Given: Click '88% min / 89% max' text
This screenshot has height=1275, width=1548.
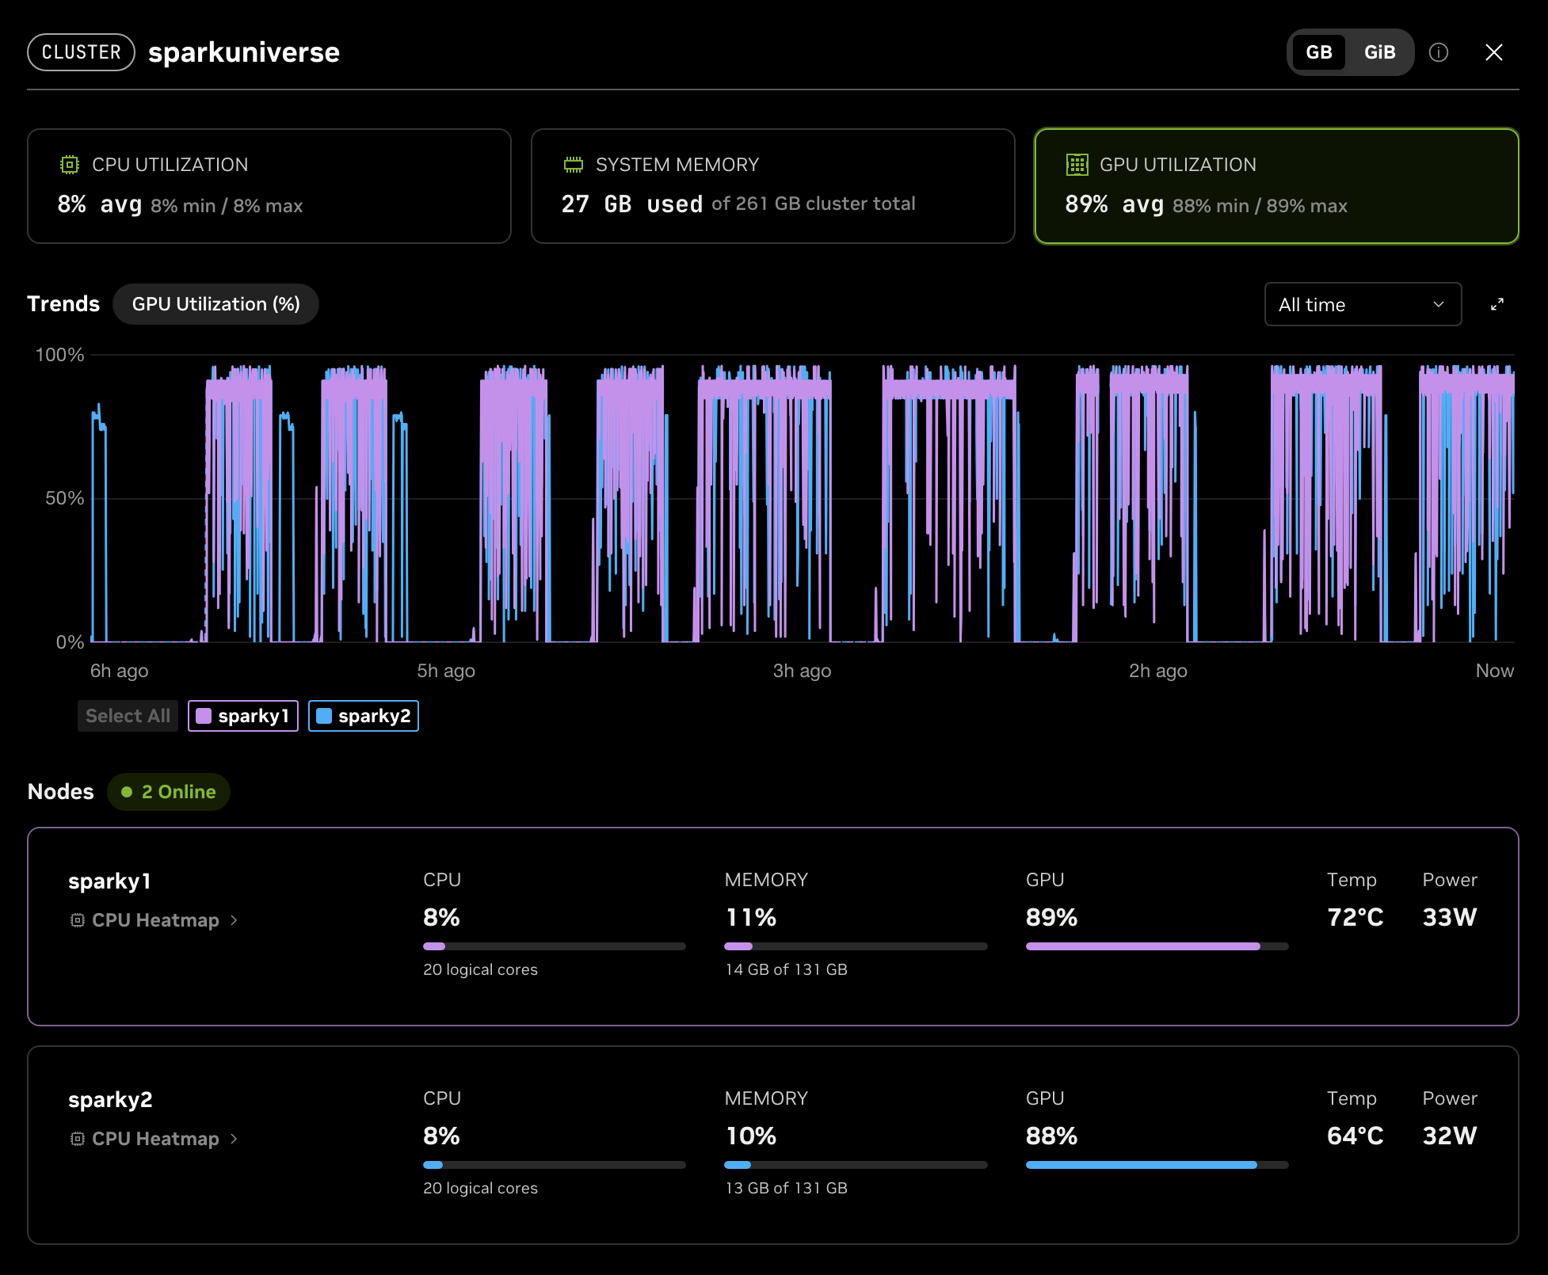Looking at the screenshot, I should pyautogui.click(x=1260, y=206).
